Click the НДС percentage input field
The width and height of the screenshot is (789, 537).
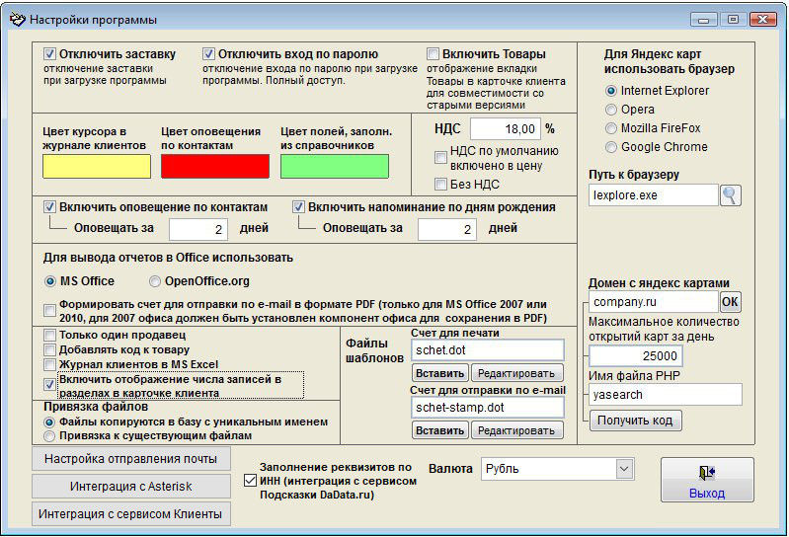tap(506, 129)
